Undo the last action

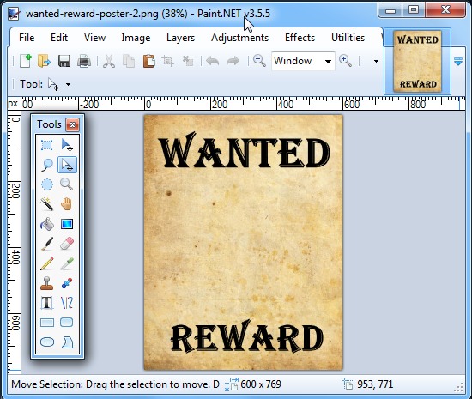pyautogui.click(x=213, y=61)
